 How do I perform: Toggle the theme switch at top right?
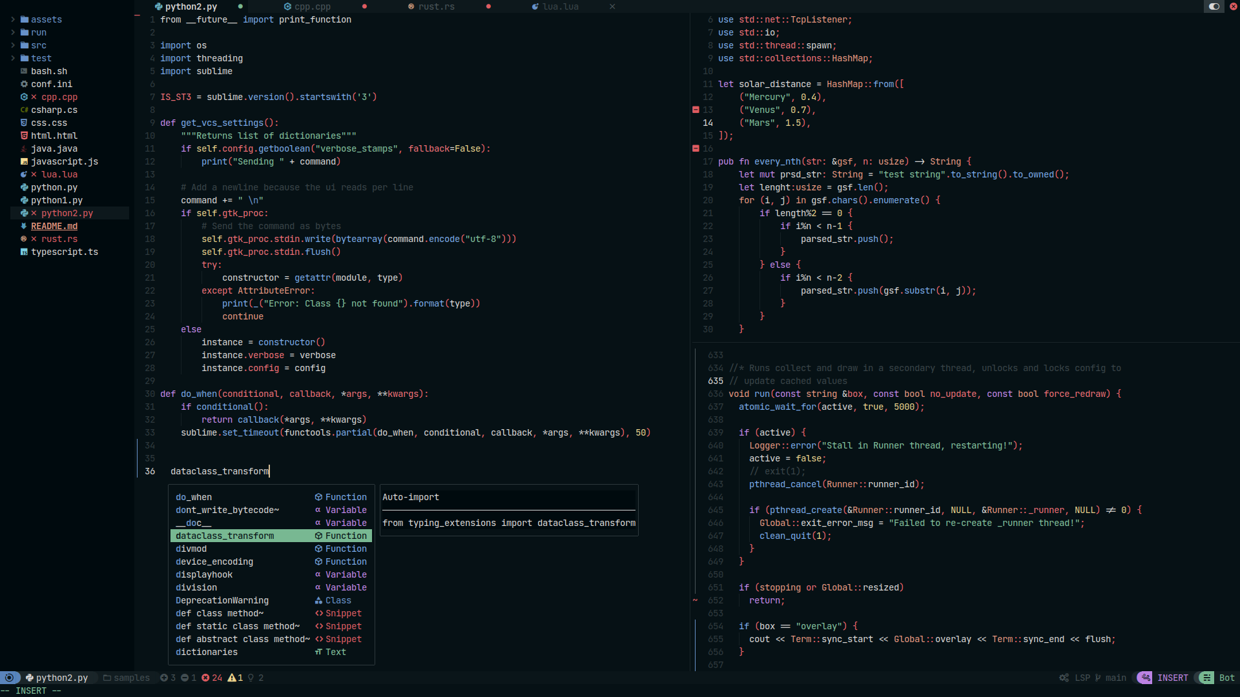(1214, 6)
